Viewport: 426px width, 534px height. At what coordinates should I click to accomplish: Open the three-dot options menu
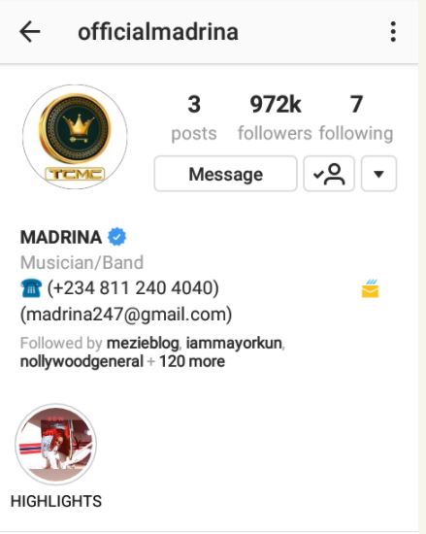tap(393, 32)
